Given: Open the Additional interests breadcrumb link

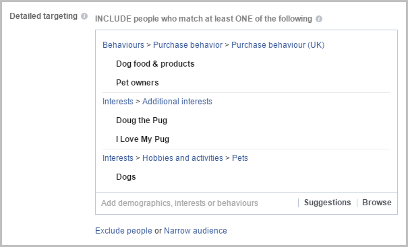Looking at the screenshot, I should point(177,102).
